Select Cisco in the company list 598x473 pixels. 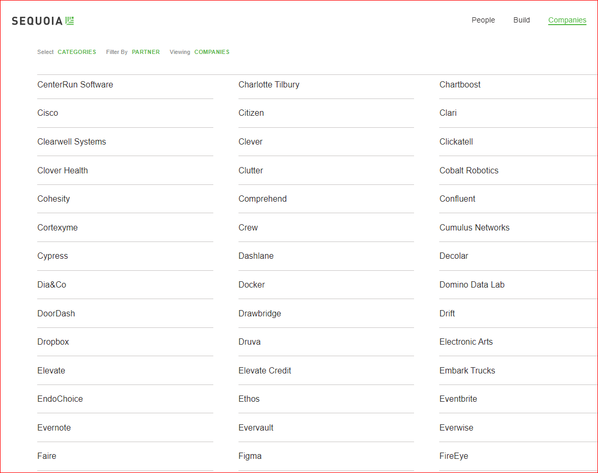48,113
